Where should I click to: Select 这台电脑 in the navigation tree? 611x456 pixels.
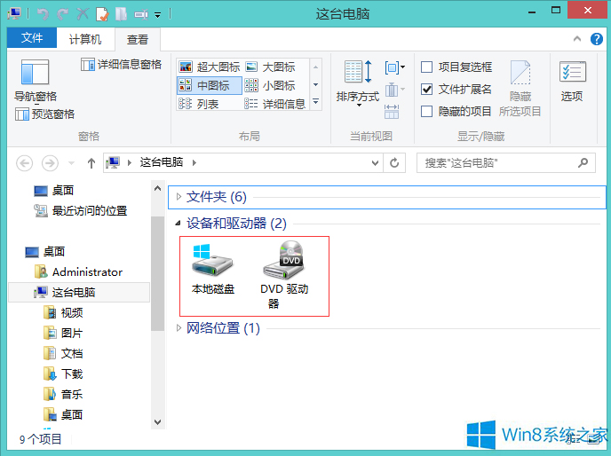coord(79,293)
